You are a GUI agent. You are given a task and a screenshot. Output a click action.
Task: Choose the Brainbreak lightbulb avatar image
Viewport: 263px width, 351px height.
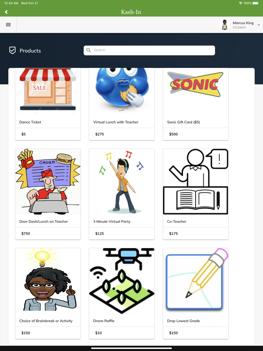tap(48, 281)
